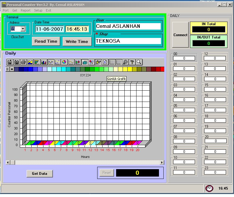Switch the graph to curve chart

71,62
